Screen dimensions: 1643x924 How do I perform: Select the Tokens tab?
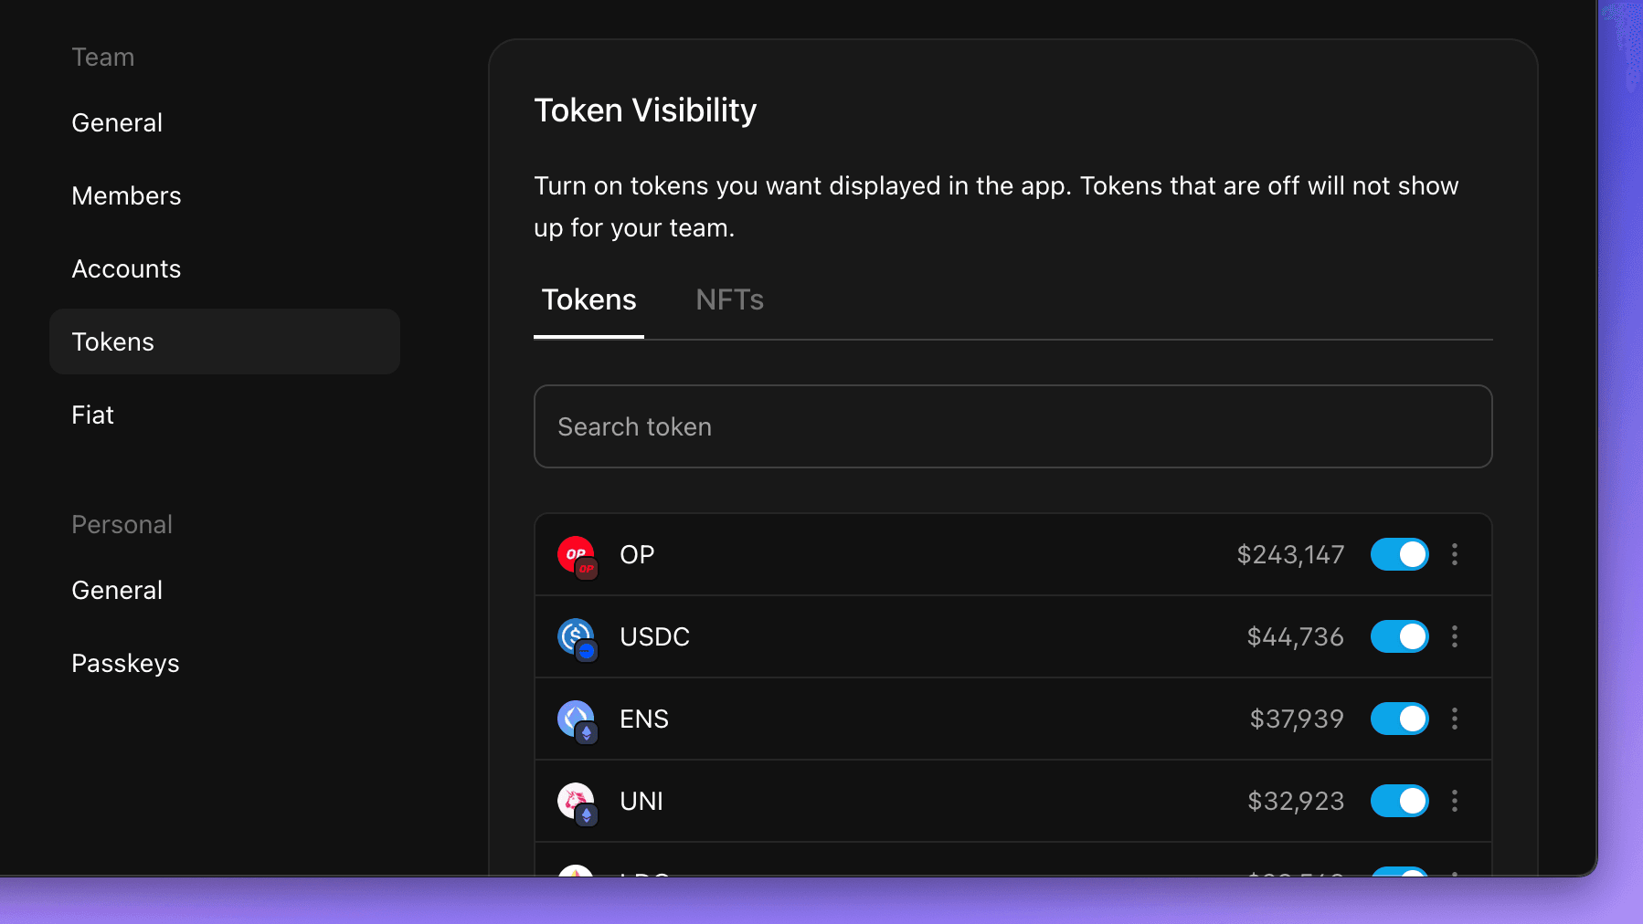pyautogui.click(x=588, y=299)
